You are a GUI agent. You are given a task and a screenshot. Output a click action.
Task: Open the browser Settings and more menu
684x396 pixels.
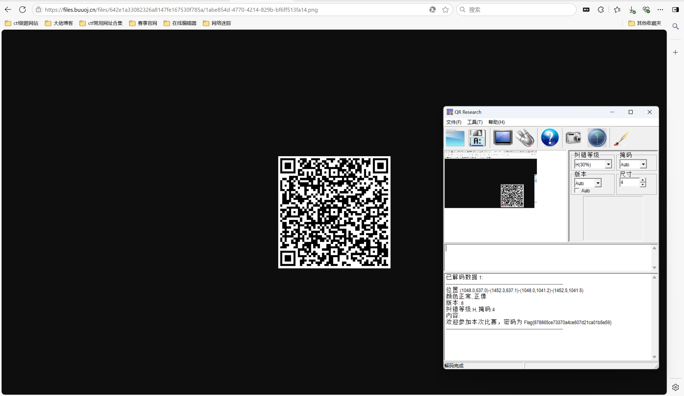(x=660, y=10)
